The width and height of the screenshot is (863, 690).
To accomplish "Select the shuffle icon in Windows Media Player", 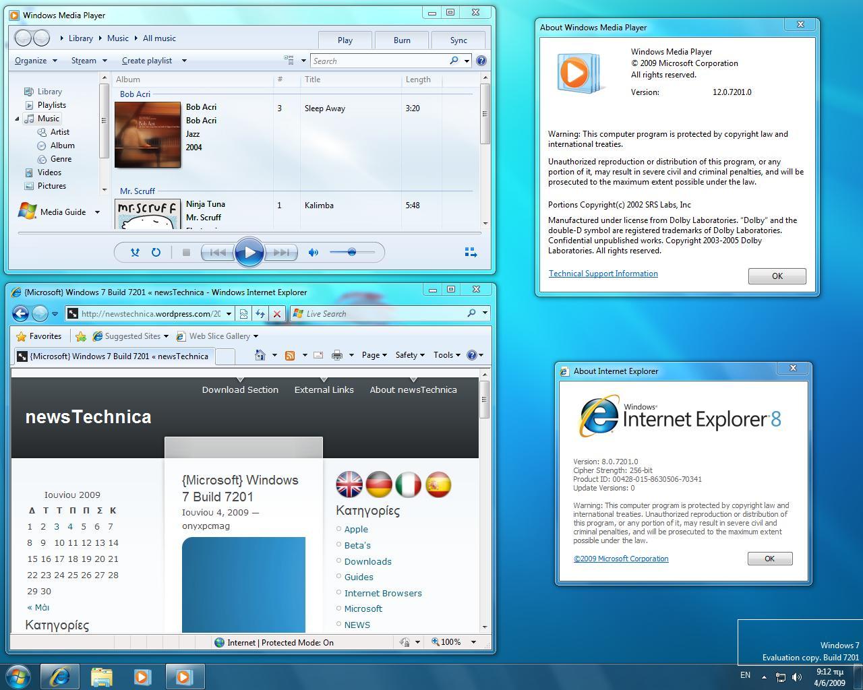I will [135, 252].
